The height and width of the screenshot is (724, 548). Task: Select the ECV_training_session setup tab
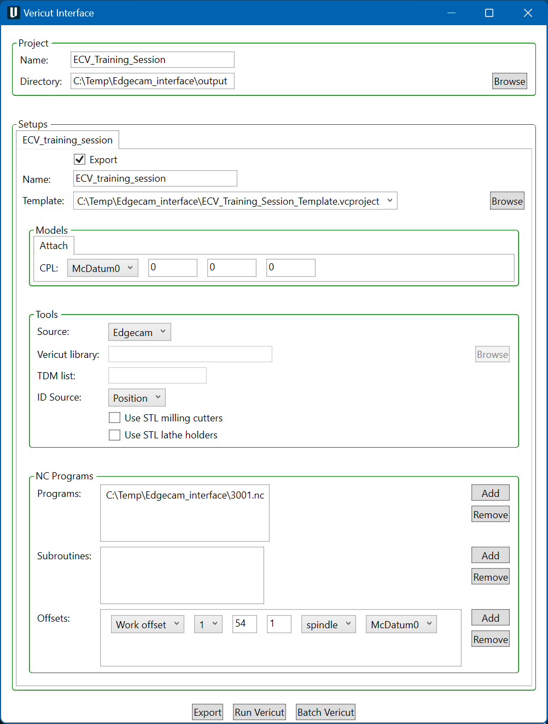click(68, 140)
